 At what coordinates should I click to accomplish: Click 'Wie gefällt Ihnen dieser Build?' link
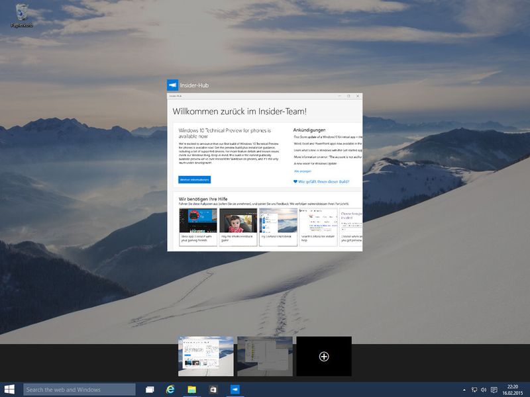point(323,181)
